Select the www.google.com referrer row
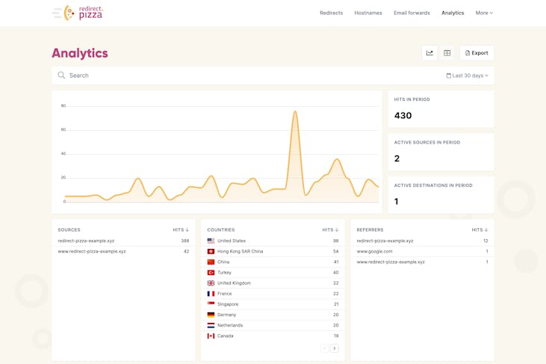 point(422,252)
